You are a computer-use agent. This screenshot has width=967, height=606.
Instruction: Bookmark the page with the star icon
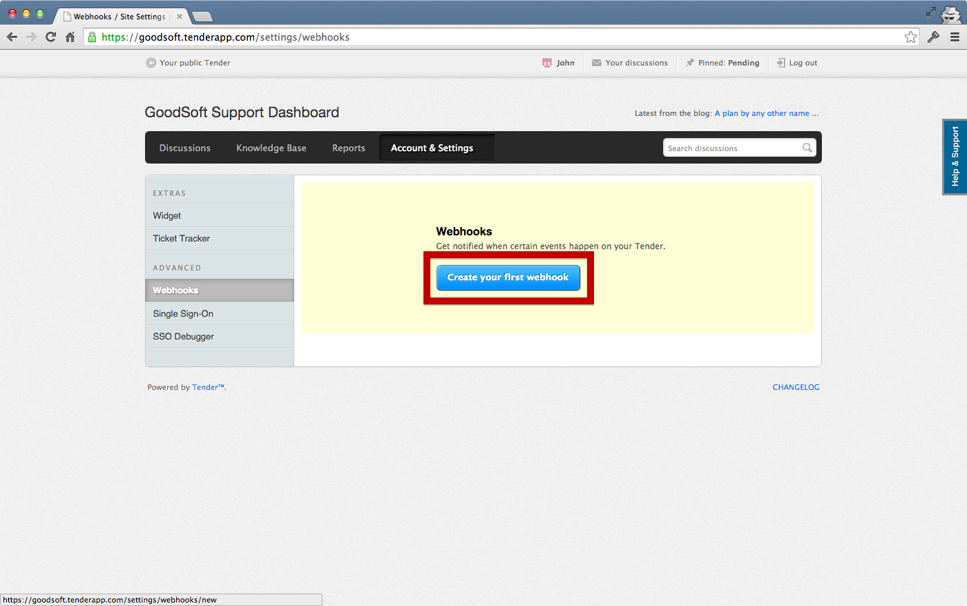pos(910,37)
